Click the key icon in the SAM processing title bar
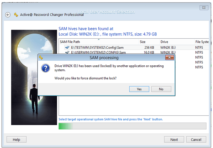This screenshot has height=148, width=213. (x=41, y=58)
